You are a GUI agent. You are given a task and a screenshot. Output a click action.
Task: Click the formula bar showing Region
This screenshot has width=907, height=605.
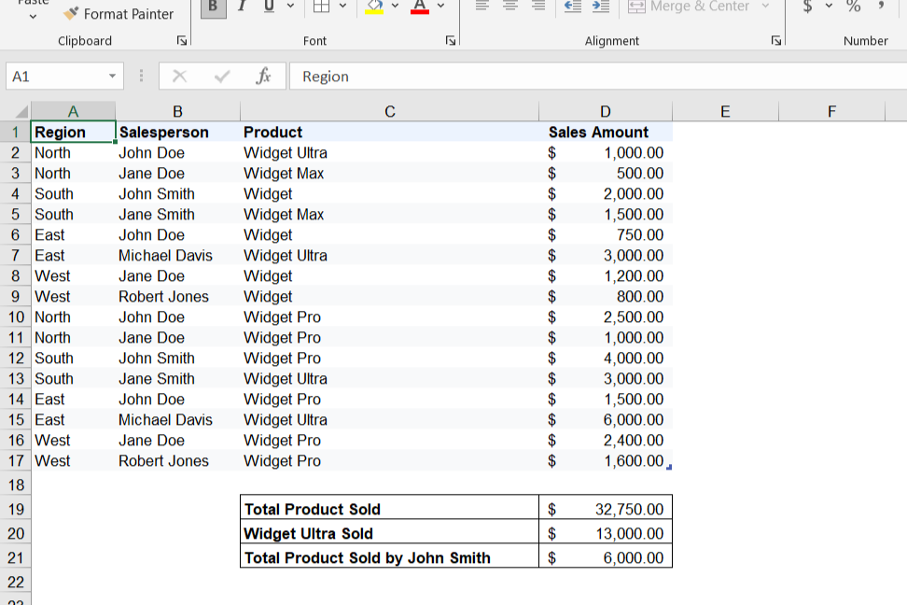point(598,77)
